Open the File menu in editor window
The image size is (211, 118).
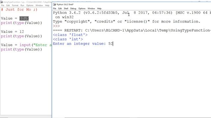pyautogui.click(x=3, y=5)
